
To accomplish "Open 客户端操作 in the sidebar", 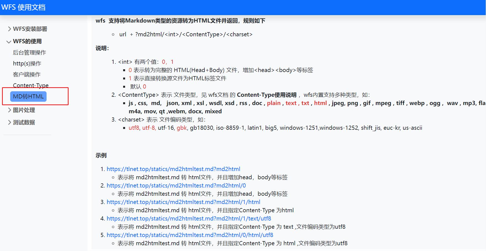I will [27, 75].
